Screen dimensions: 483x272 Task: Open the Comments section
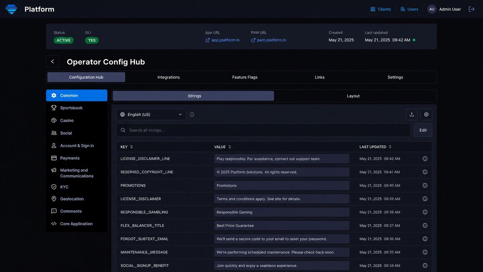(x=76, y=211)
